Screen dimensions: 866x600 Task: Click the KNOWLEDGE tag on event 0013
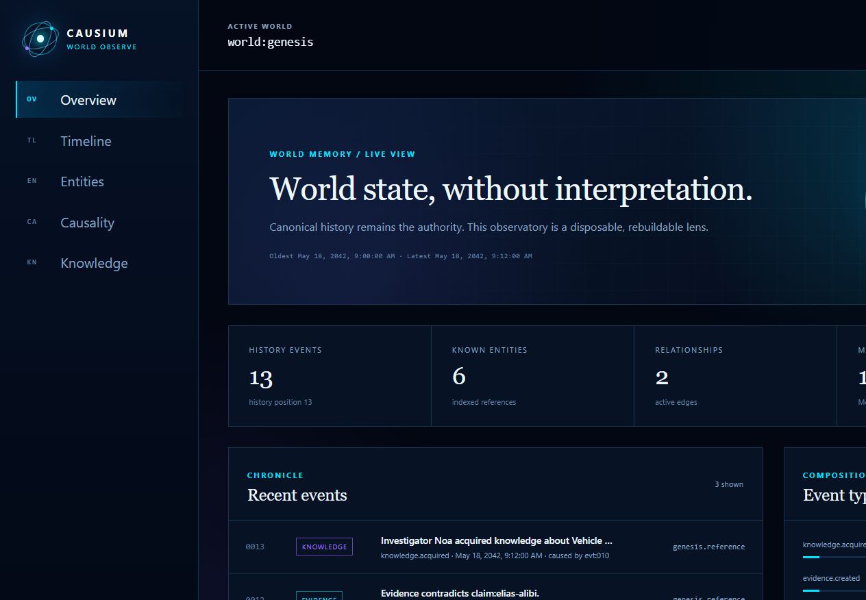click(324, 547)
